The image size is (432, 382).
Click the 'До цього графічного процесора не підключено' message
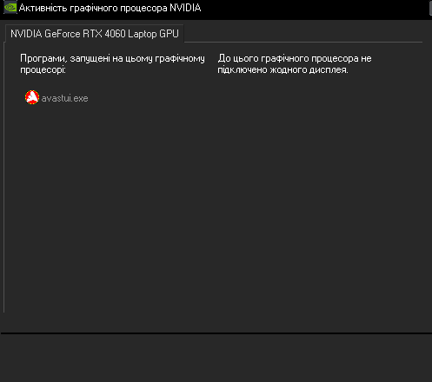[295, 64]
